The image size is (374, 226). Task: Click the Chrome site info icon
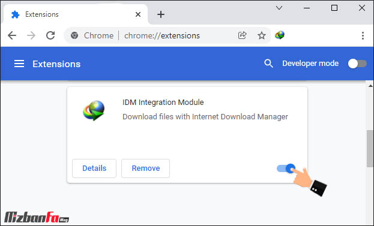pyautogui.click(x=74, y=36)
